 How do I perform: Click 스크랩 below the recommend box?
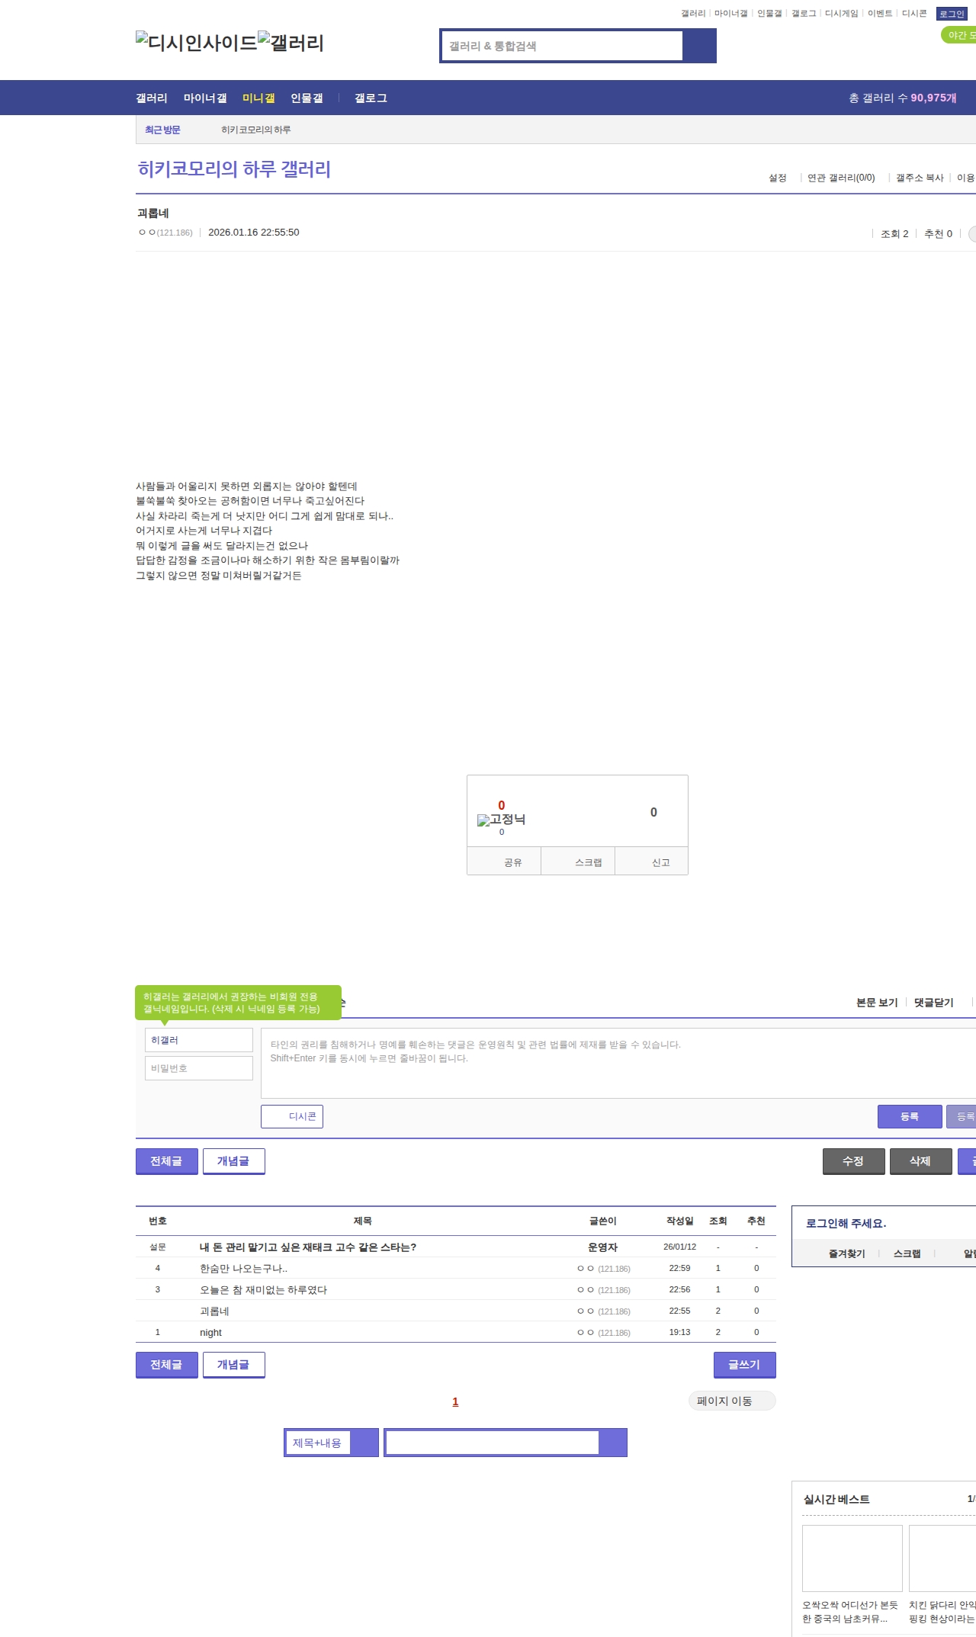(578, 862)
